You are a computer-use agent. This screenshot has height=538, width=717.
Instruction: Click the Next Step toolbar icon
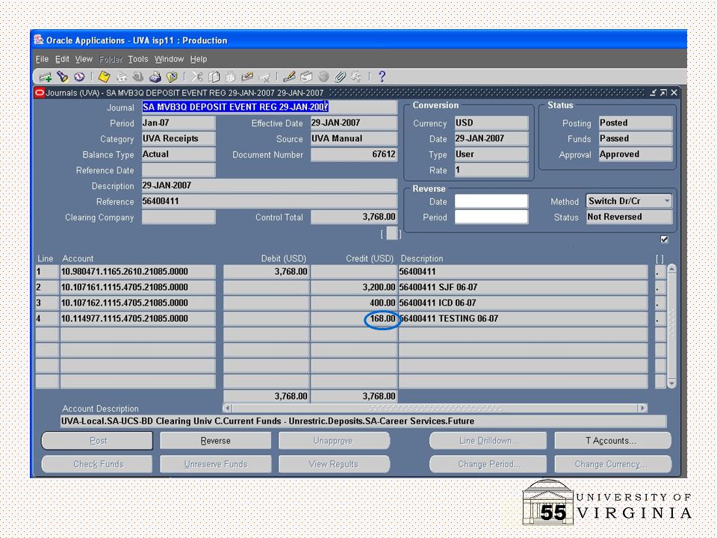pos(121,77)
